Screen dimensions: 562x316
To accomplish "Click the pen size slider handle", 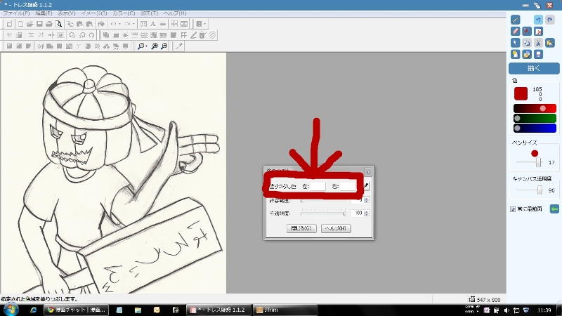I will click(x=538, y=162).
